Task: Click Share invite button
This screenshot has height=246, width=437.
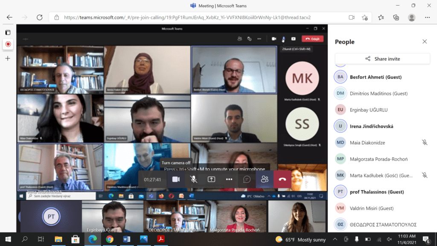Action: [382, 59]
